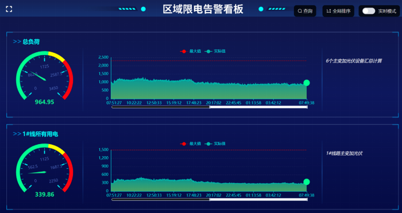Toggle 实际值 legend in 总负荷 chart

215,51
